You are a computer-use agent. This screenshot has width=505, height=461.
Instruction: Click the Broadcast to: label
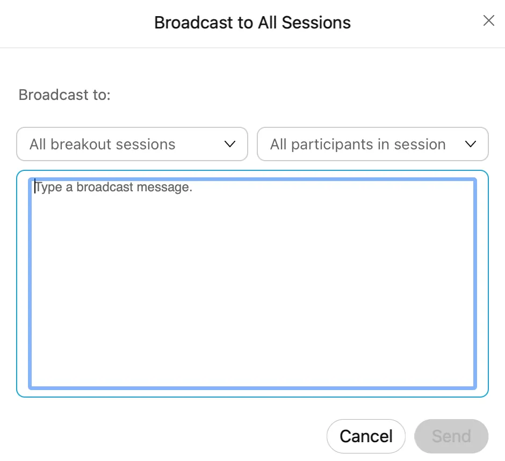64,95
